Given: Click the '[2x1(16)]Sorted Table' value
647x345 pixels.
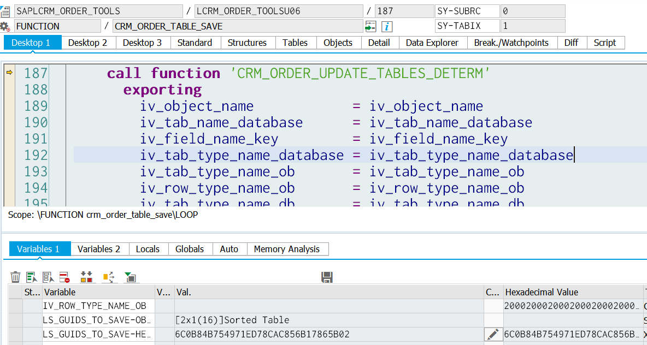Looking at the screenshot, I should coord(232,320).
